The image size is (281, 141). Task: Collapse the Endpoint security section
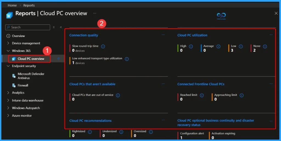(x=8, y=66)
